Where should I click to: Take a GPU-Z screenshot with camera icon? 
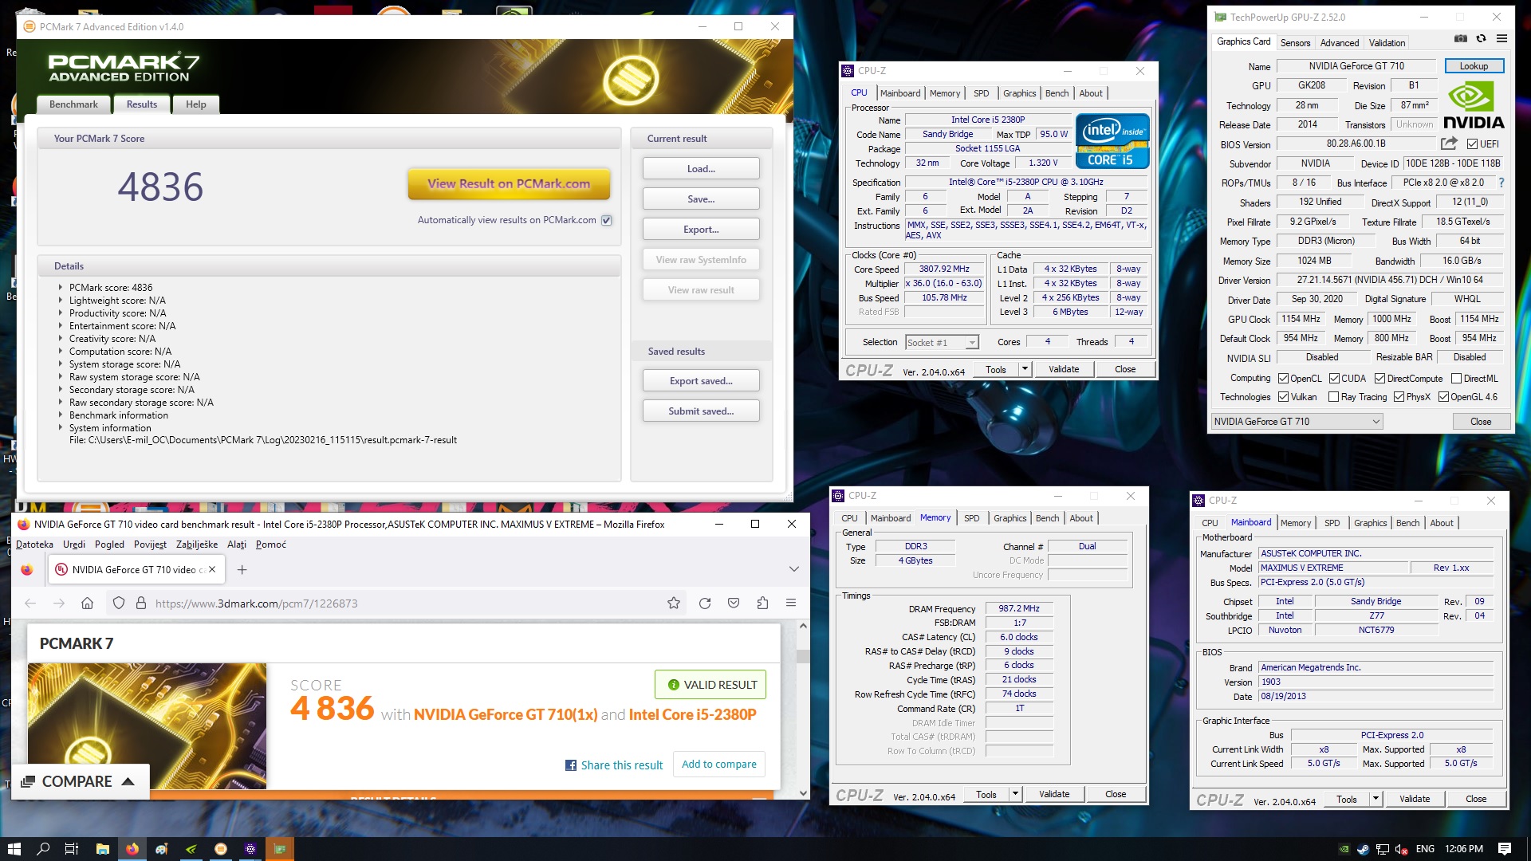tap(1460, 38)
